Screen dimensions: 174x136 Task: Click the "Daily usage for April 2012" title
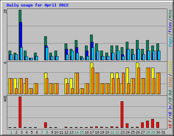pos(37,5)
